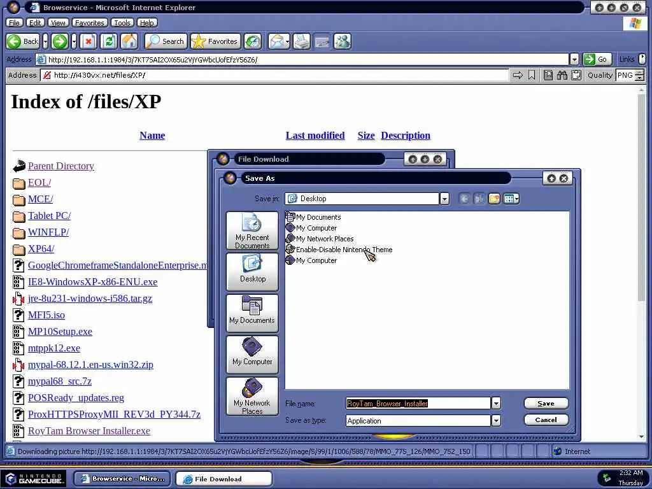Open the View menu

tap(58, 23)
